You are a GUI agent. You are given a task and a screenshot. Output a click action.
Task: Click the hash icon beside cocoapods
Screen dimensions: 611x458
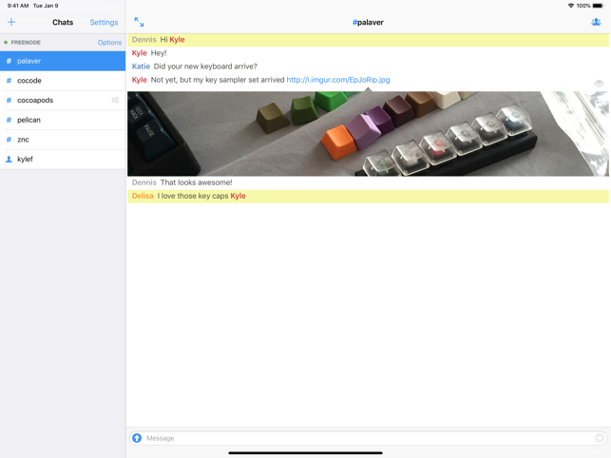(9, 100)
